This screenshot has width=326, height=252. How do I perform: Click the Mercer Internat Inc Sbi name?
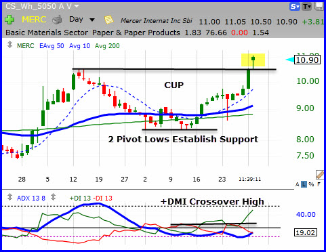[157, 21]
